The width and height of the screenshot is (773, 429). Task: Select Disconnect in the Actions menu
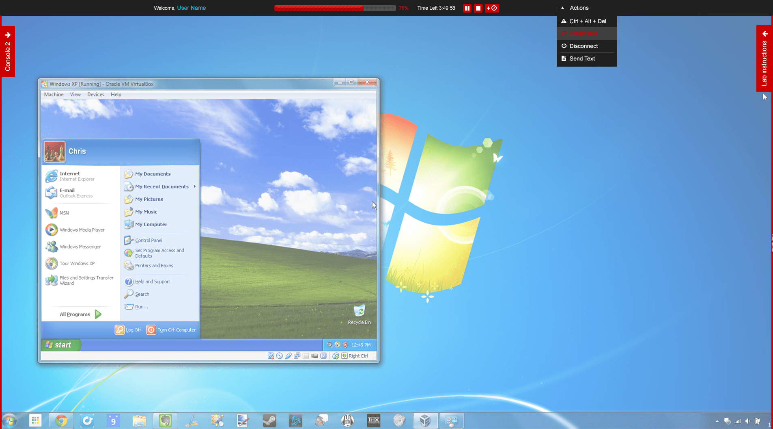[587, 46]
